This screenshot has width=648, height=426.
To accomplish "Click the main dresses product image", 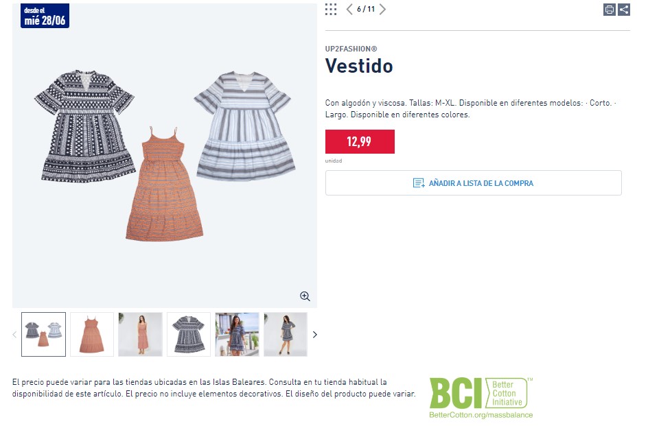I will [165, 156].
